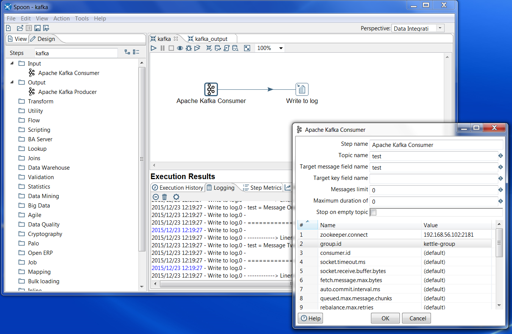Select Apache Kafka Consumer in steps tree

point(69,73)
